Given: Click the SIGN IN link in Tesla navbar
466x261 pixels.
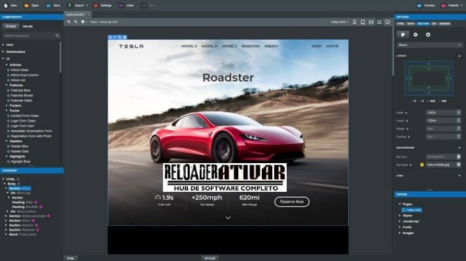Looking at the screenshot, I should [332, 46].
